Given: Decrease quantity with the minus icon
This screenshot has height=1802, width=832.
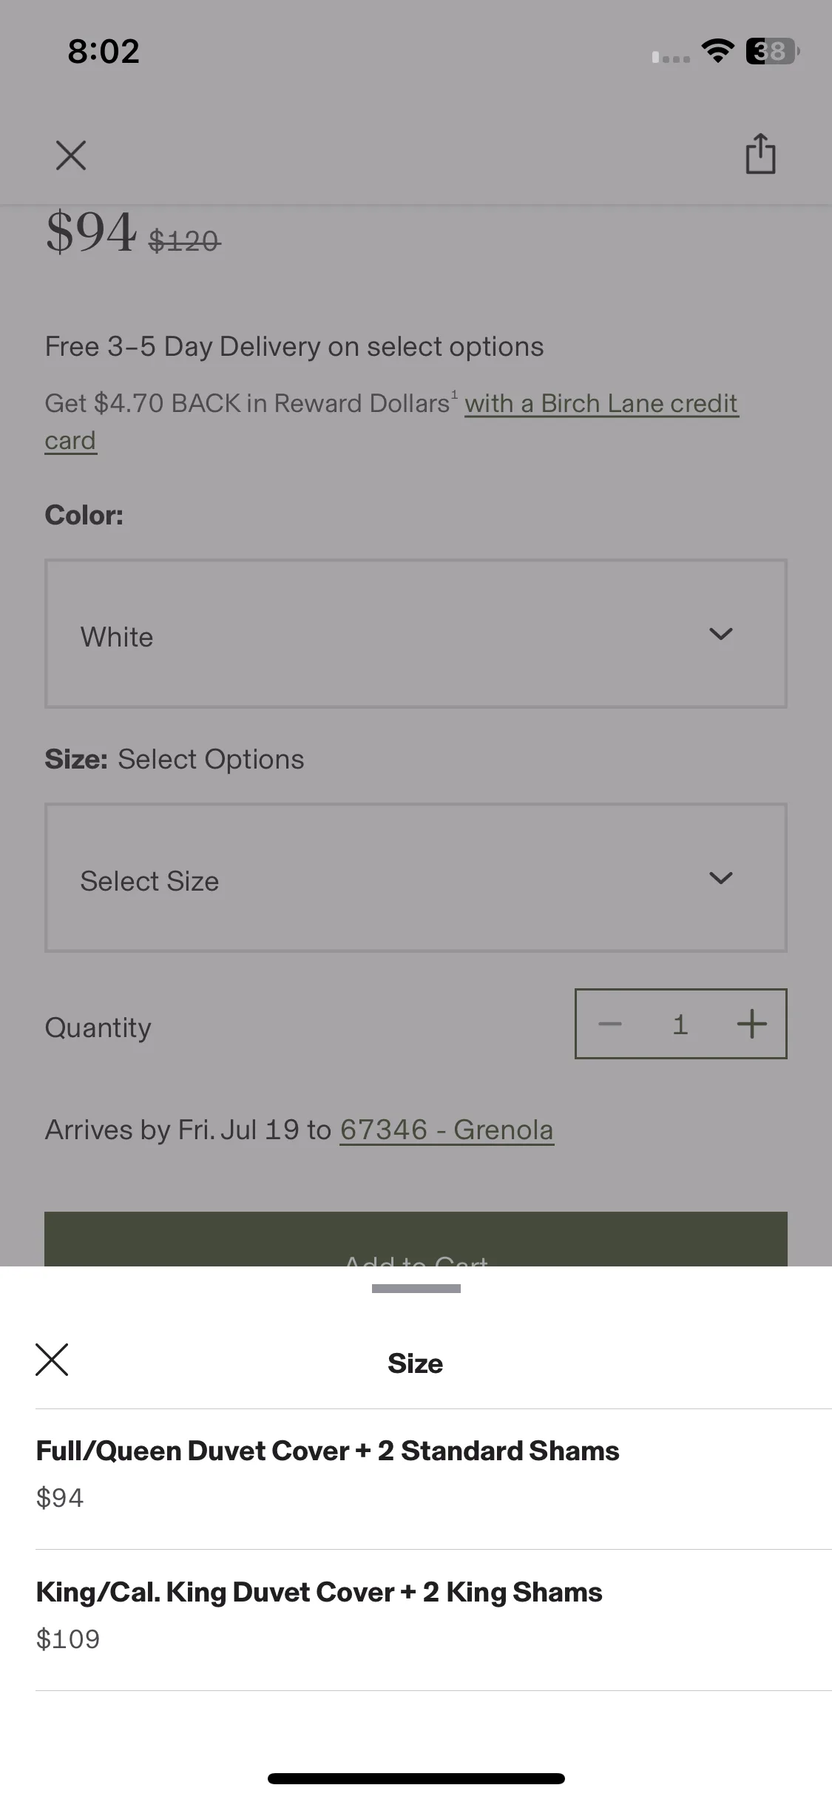Looking at the screenshot, I should pyautogui.click(x=610, y=1024).
